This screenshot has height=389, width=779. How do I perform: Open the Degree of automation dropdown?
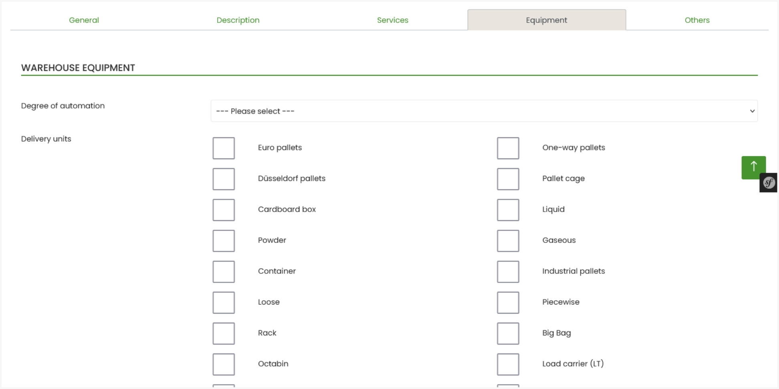(483, 111)
